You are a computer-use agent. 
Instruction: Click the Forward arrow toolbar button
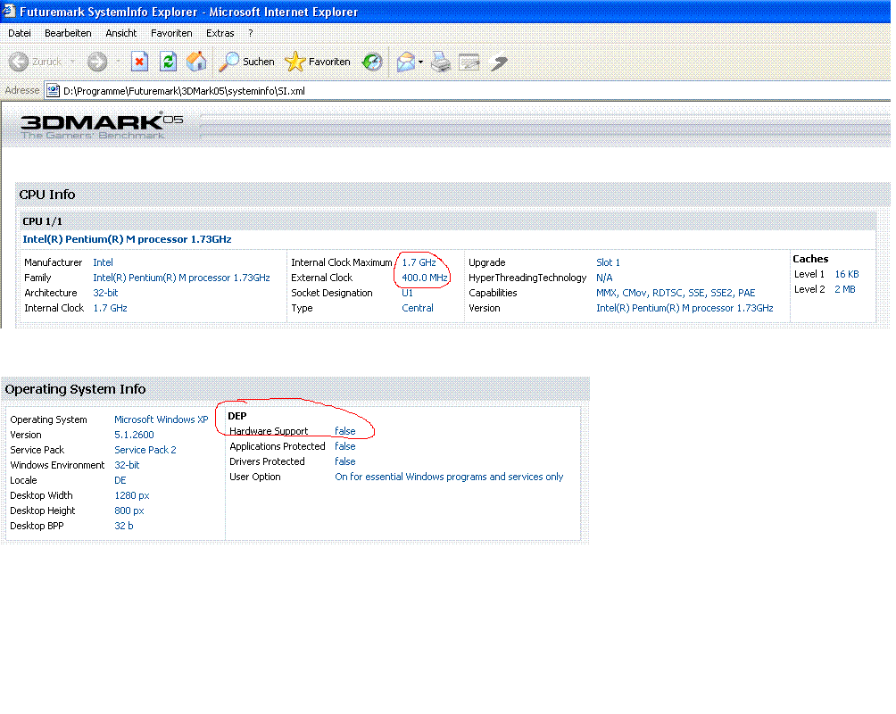[x=97, y=62]
